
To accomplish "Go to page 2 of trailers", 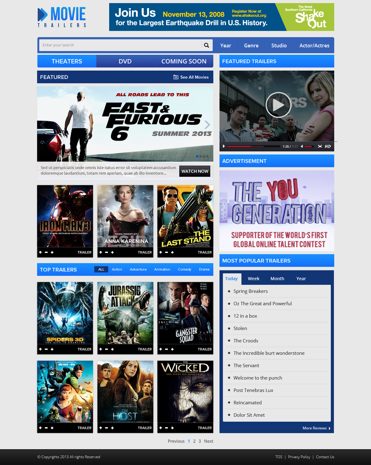I will click(x=194, y=441).
